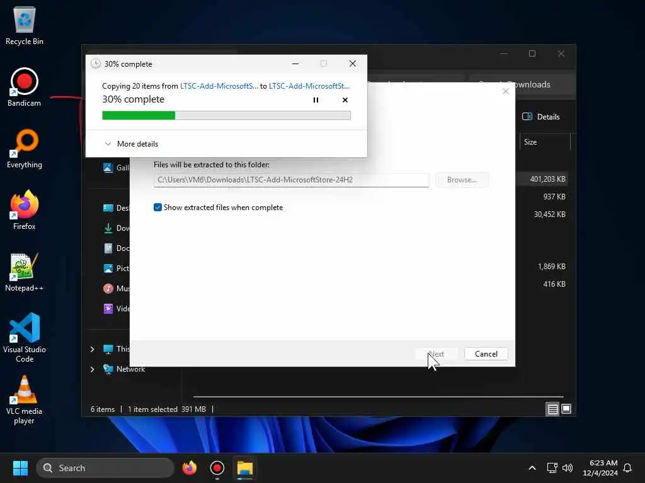Open File Explorer from the taskbar

click(245, 468)
